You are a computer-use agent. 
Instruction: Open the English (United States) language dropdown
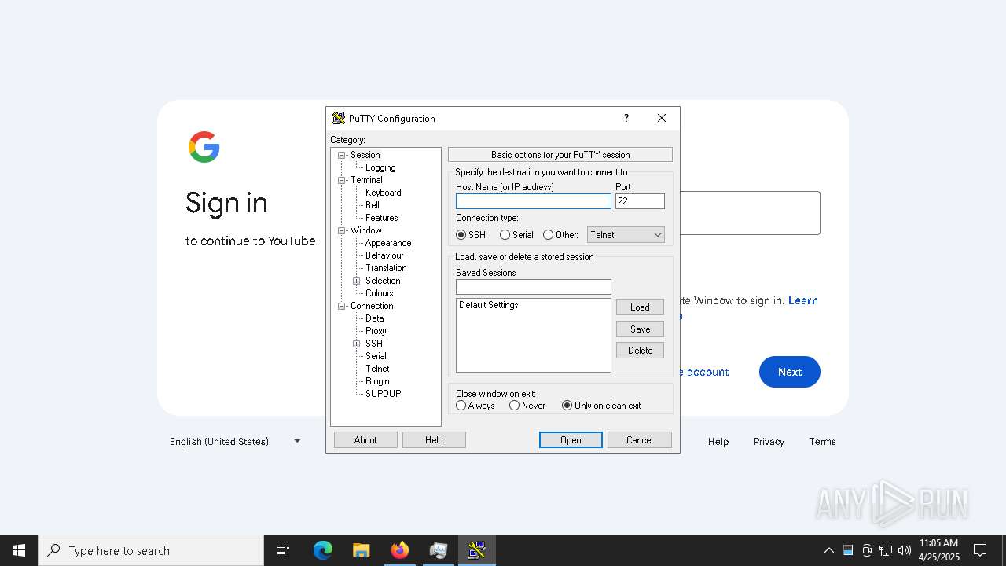coord(235,441)
